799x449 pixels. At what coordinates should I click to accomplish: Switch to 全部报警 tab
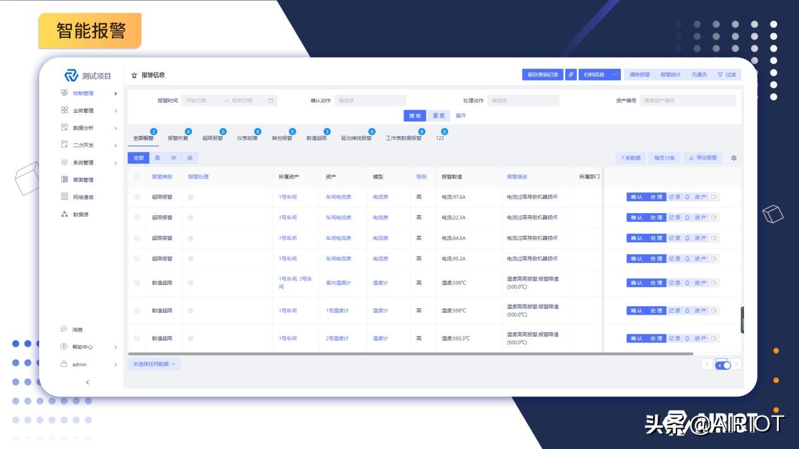point(143,138)
